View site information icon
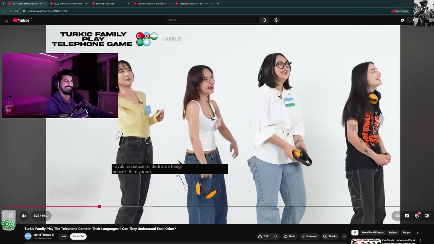The height and width of the screenshot is (244, 434). tap(24, 11)
